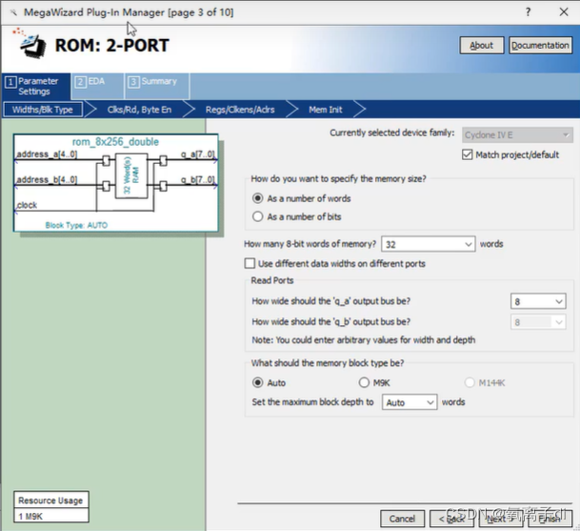The height and width of the screenshot is (531, 580).
Task: Click address_a[4..0] port label
Action: (x=47, y=154)
